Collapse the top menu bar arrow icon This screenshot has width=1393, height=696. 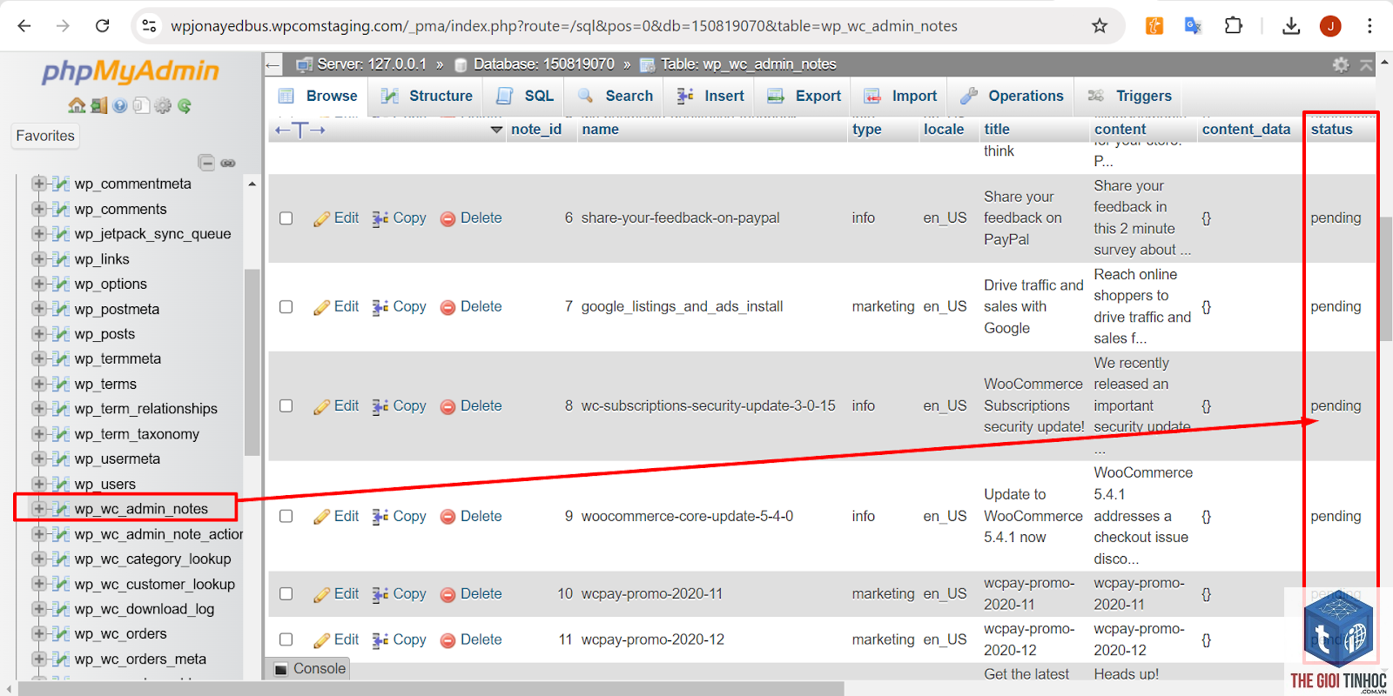[x=1366, y=64]
